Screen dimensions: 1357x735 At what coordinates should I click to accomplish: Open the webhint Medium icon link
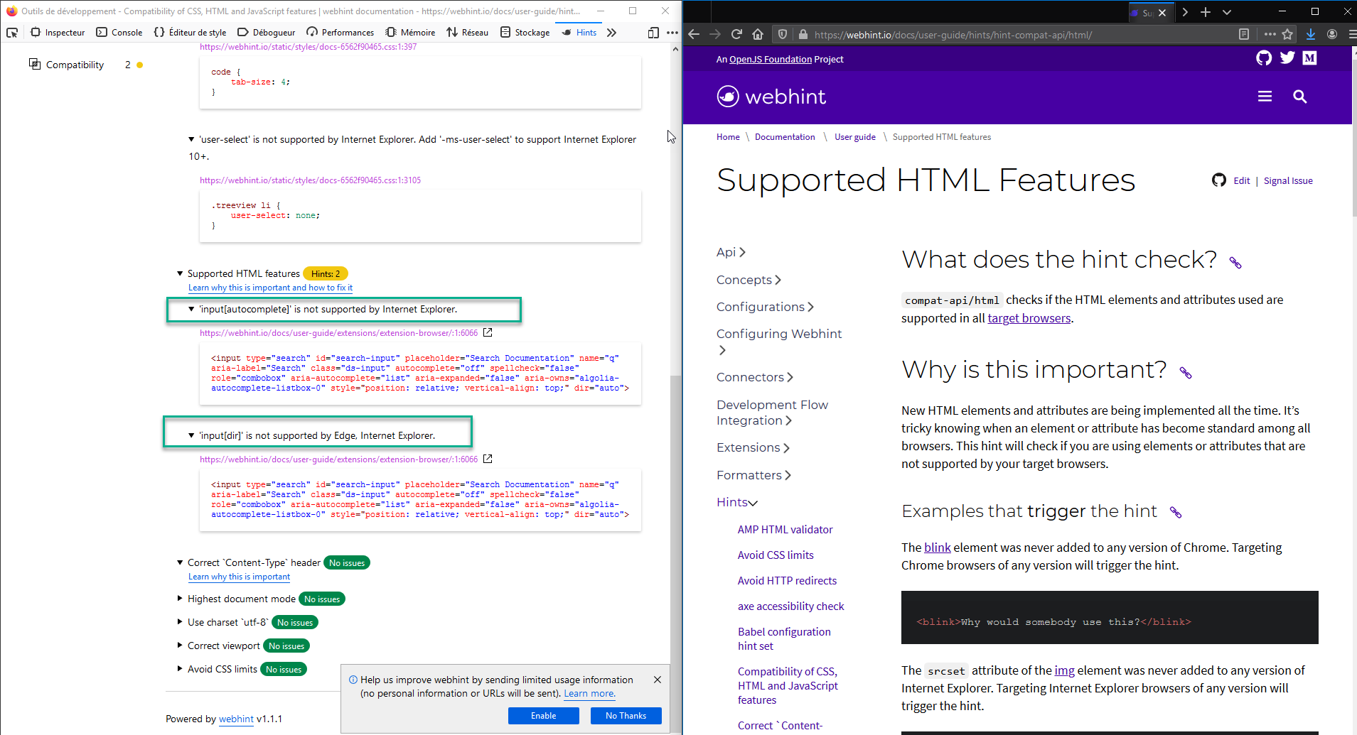(1310, 58)
